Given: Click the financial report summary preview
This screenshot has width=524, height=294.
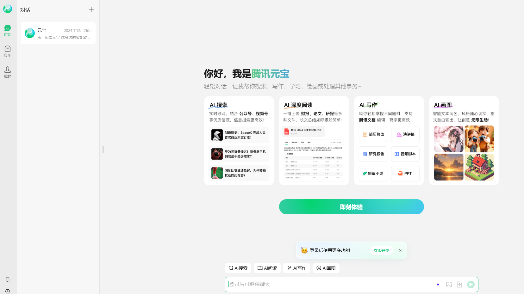Looking at the screenshot, I should [314, 160].
